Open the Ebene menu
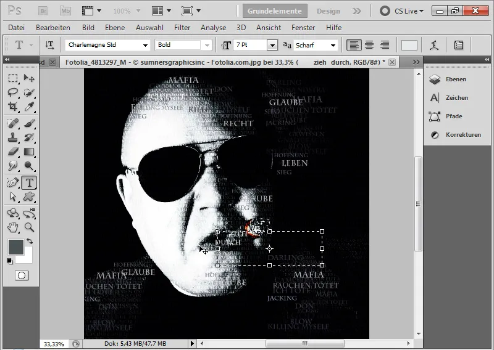 115,28
